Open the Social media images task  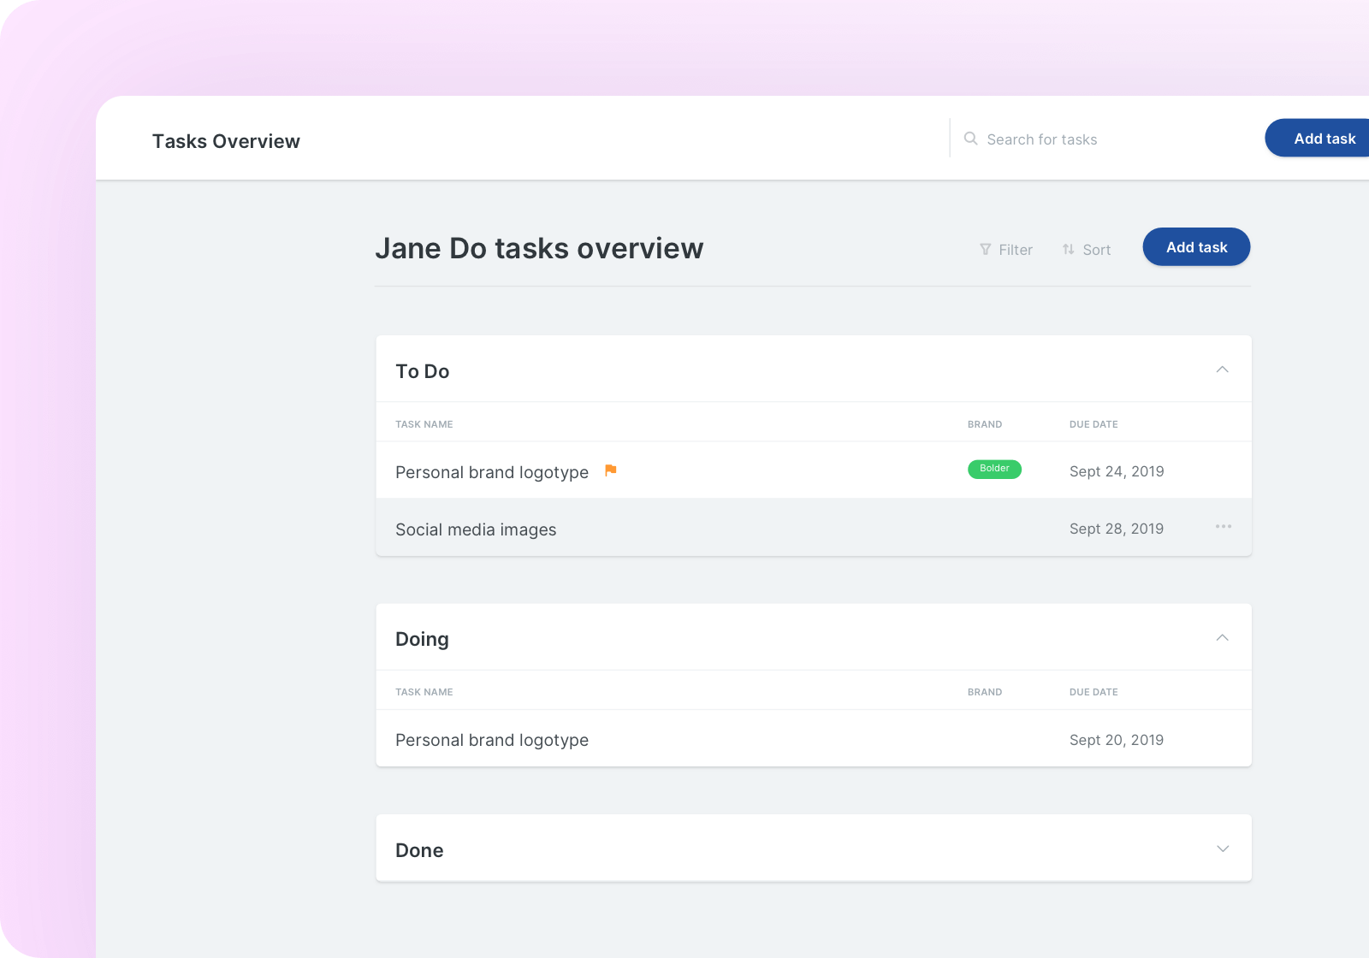[476, 529]
